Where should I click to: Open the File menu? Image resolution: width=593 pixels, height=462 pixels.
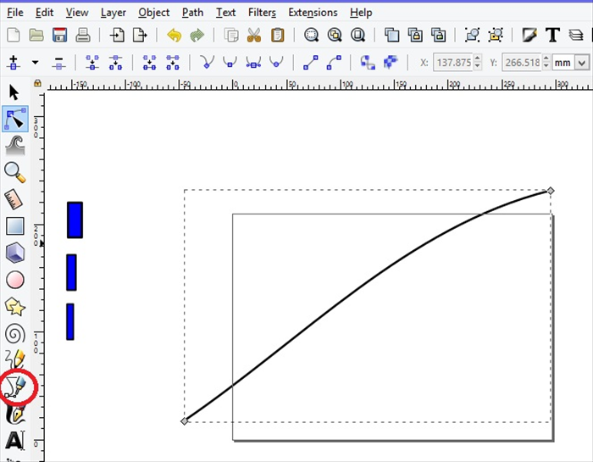coord(15,13)
